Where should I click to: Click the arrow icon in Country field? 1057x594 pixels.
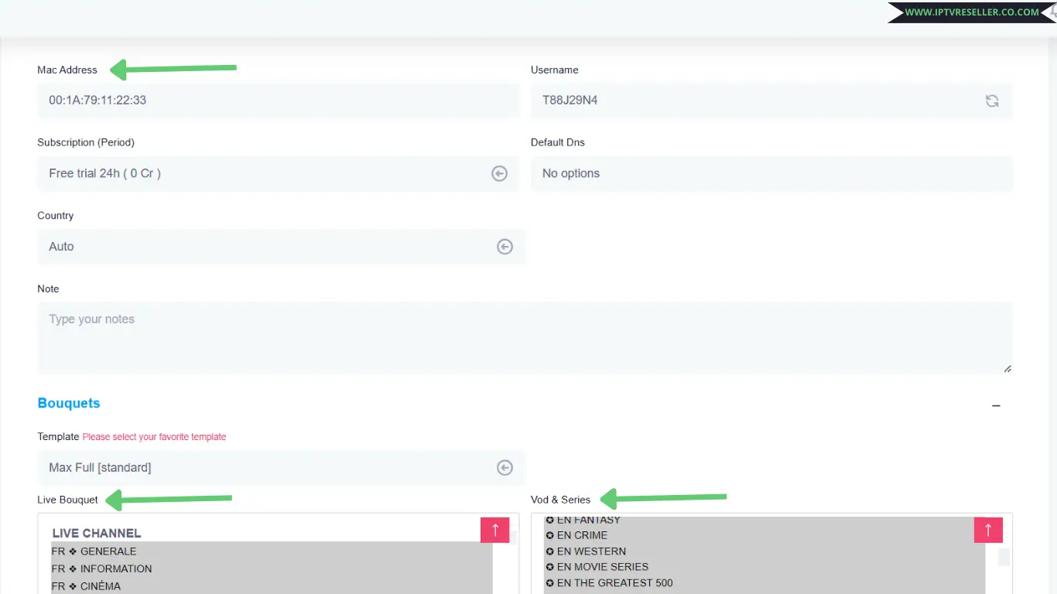505,247
